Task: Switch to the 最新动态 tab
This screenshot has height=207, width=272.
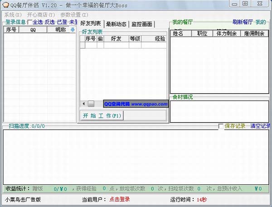Action: [x=116, y=24]
